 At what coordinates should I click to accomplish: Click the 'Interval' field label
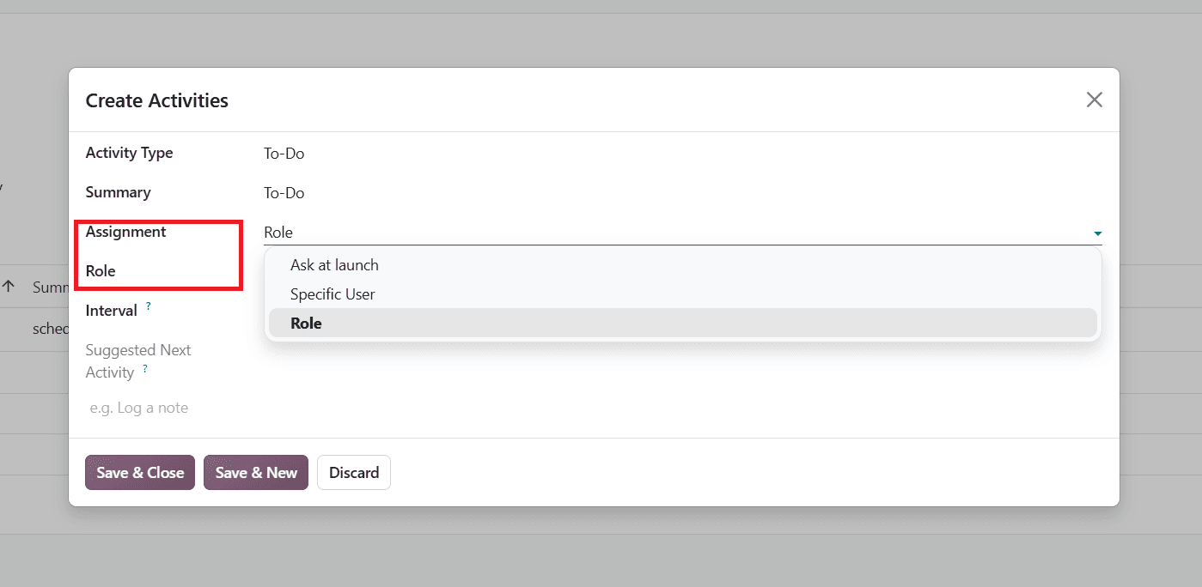click(x=112, y=311)
